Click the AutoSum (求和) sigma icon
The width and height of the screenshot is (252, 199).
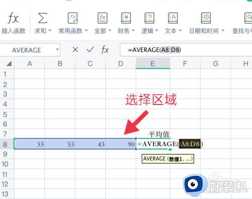tap(42, 18)
